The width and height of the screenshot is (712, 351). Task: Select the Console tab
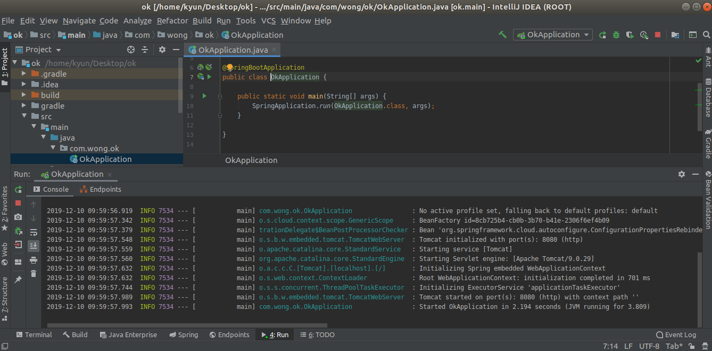pyautogui.click(x=51, y=189)
